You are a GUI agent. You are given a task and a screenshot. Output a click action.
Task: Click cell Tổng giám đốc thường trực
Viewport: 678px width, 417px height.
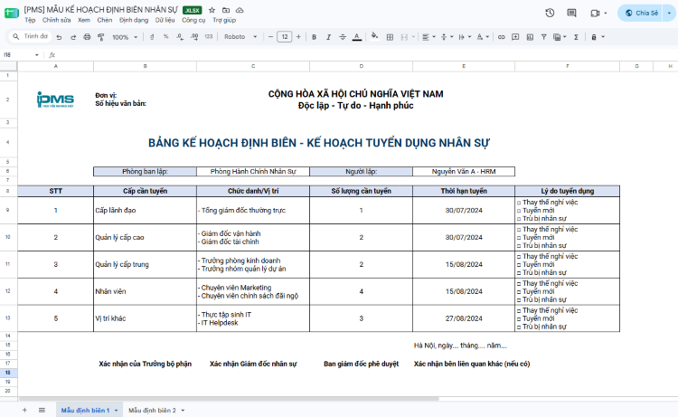pyautogui.click(x=253, y=210)
